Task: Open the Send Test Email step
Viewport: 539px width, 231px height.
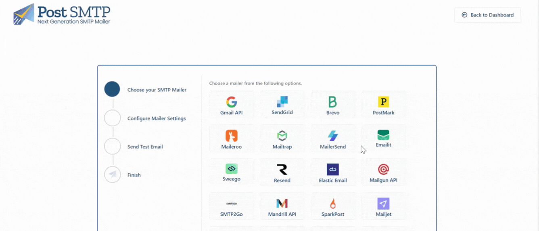Action: [145, 146]
